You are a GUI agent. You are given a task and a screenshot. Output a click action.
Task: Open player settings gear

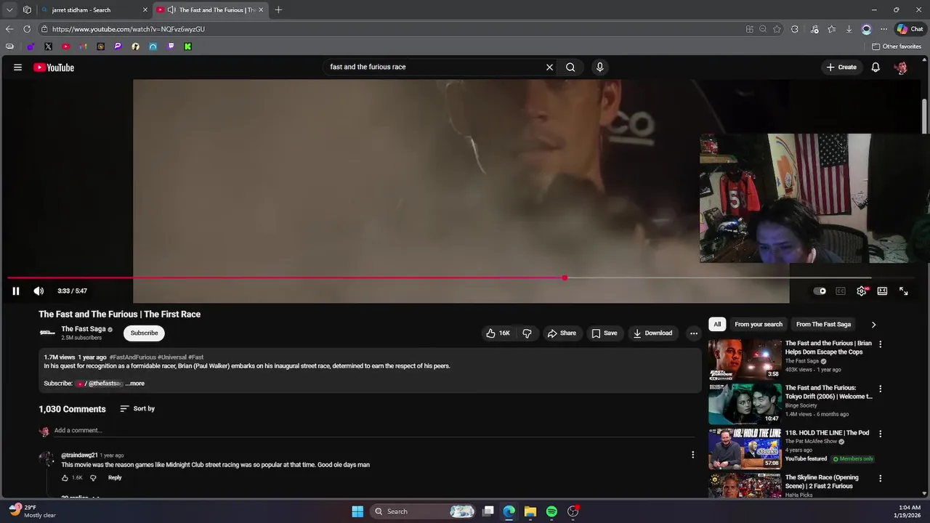(862, 291)
